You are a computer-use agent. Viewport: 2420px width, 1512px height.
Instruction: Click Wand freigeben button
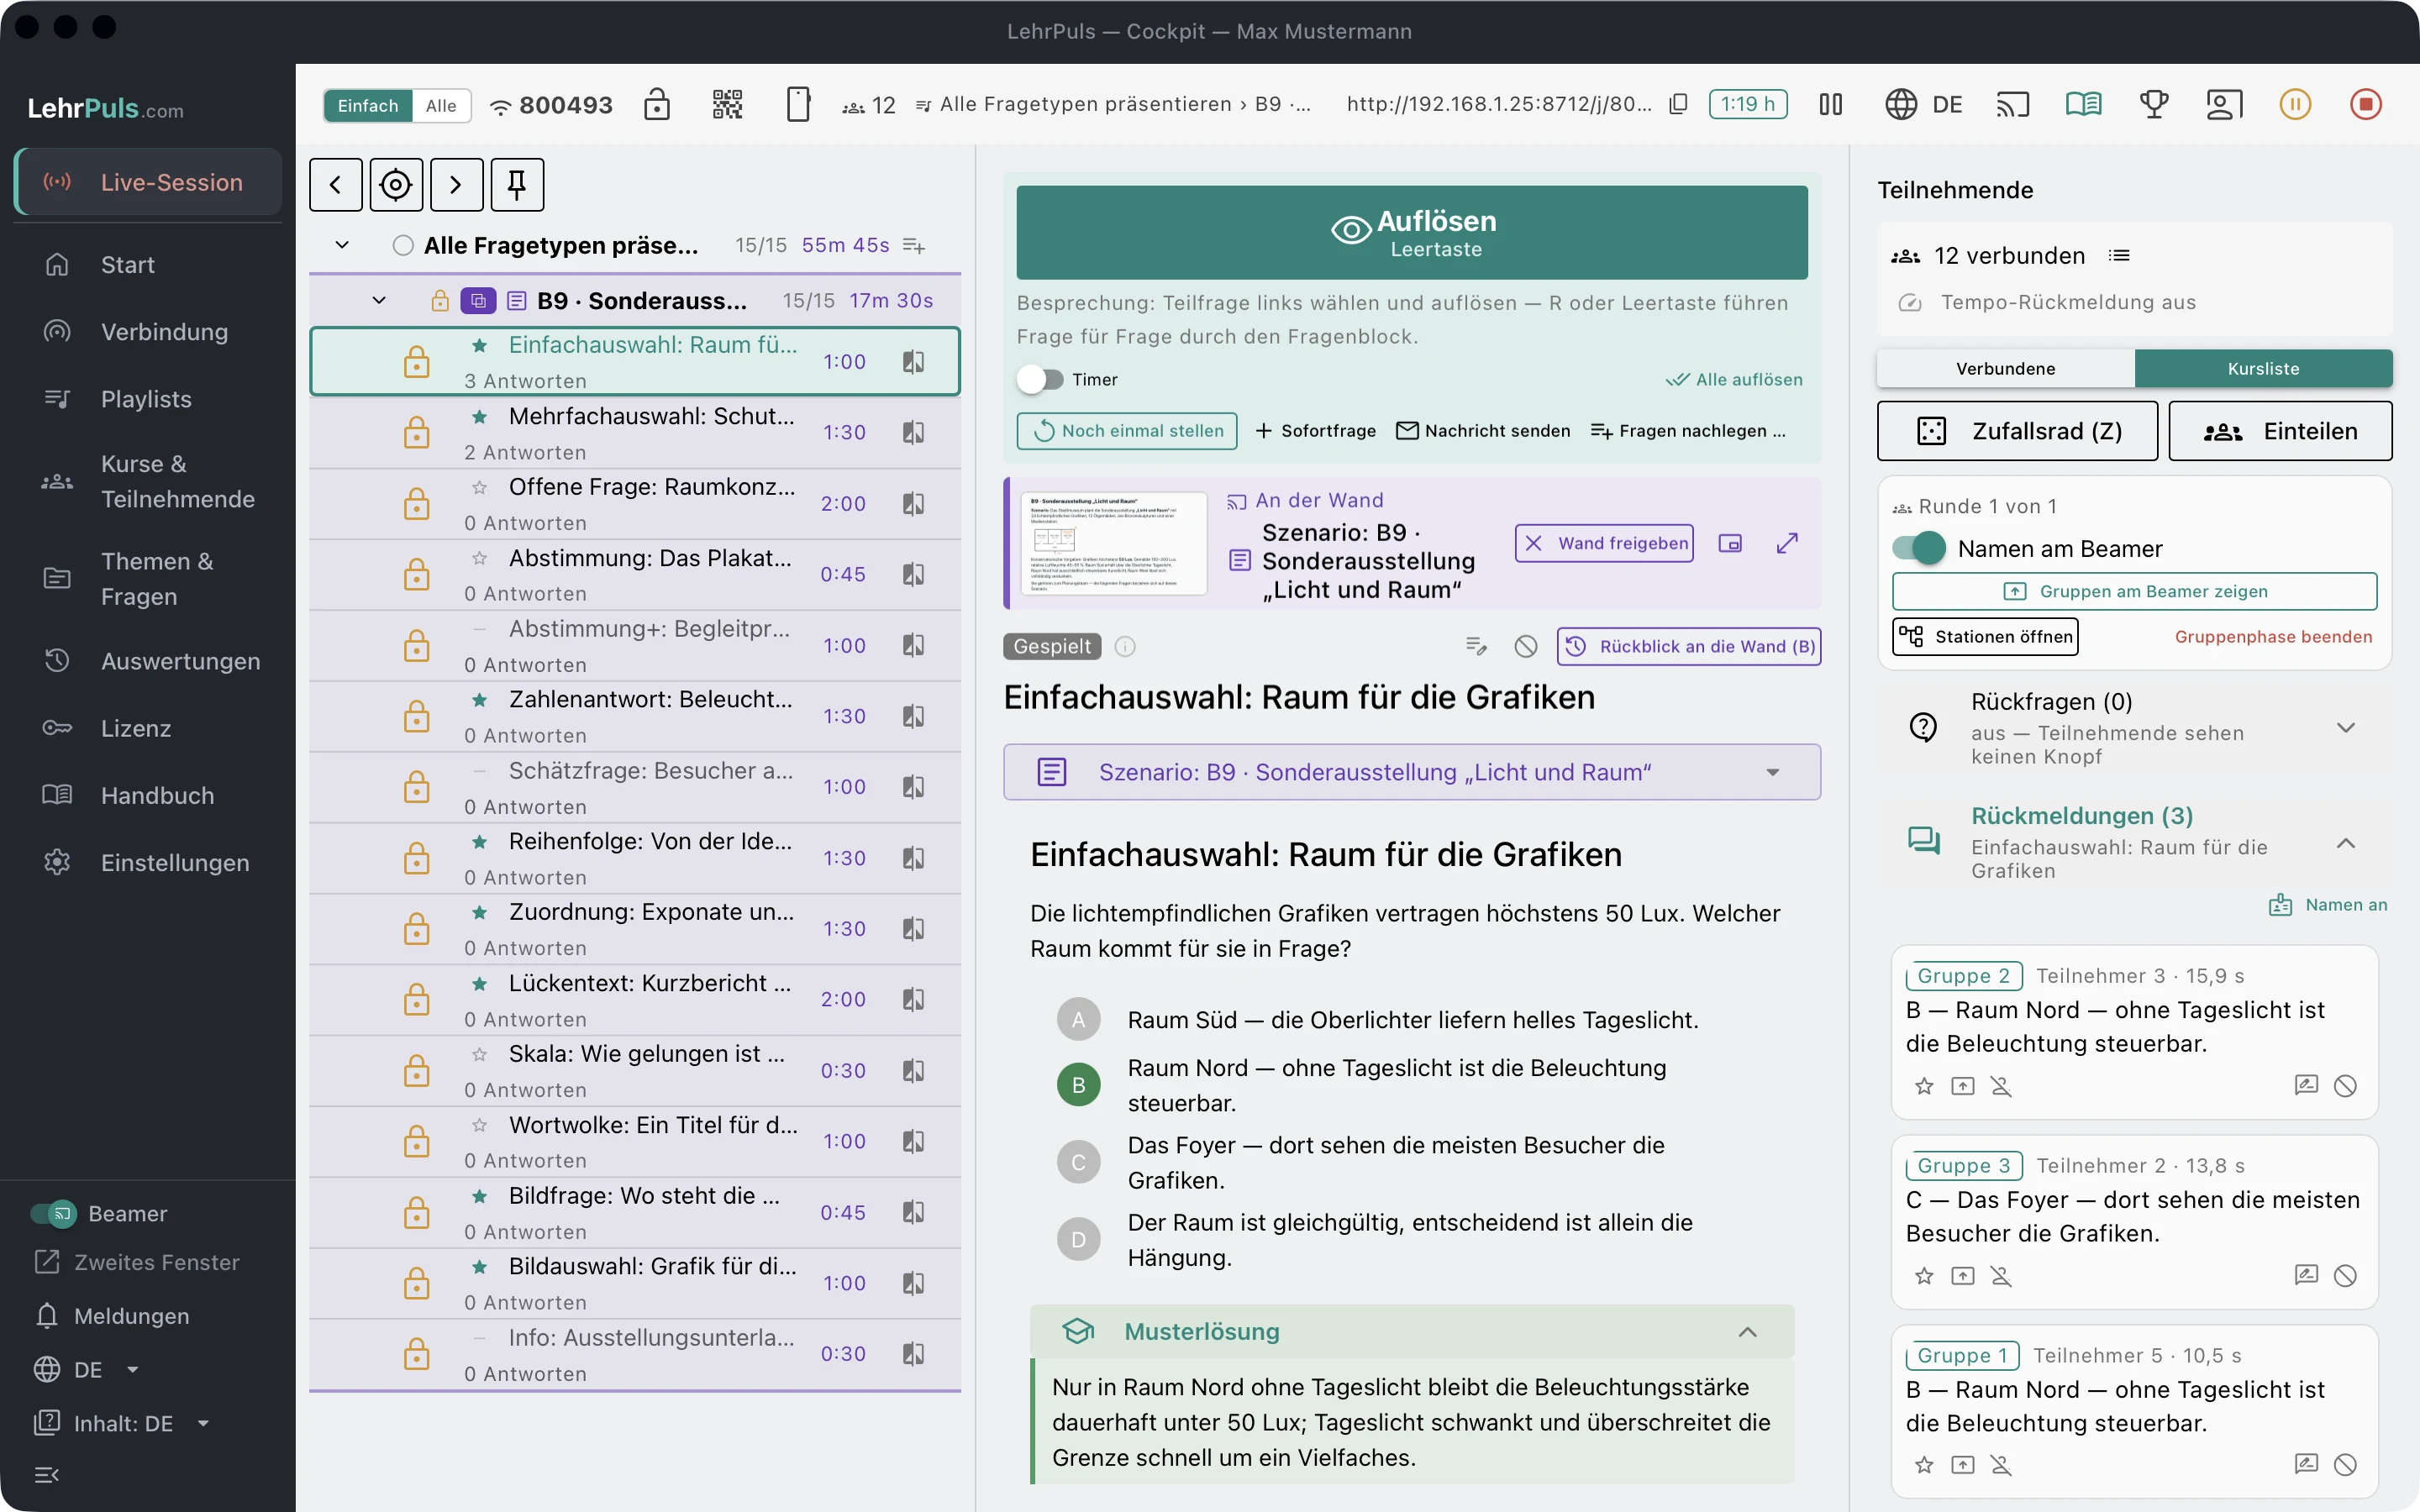[1604, 543]
